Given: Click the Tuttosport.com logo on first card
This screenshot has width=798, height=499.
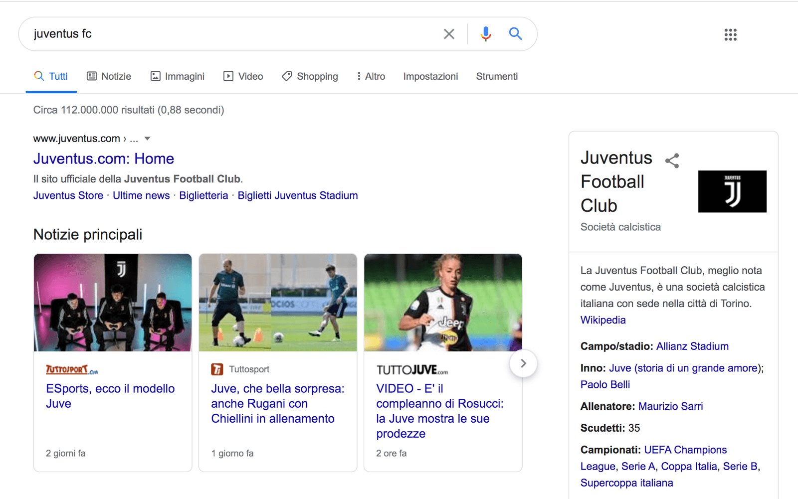Looking at the screenshot, I should 72,369.
